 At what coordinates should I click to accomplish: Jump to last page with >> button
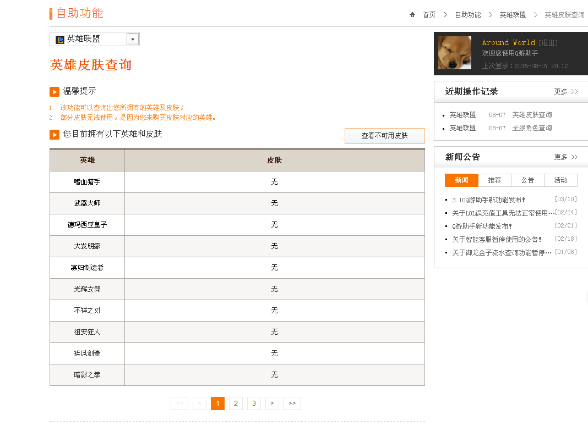[x=292, y=403]
